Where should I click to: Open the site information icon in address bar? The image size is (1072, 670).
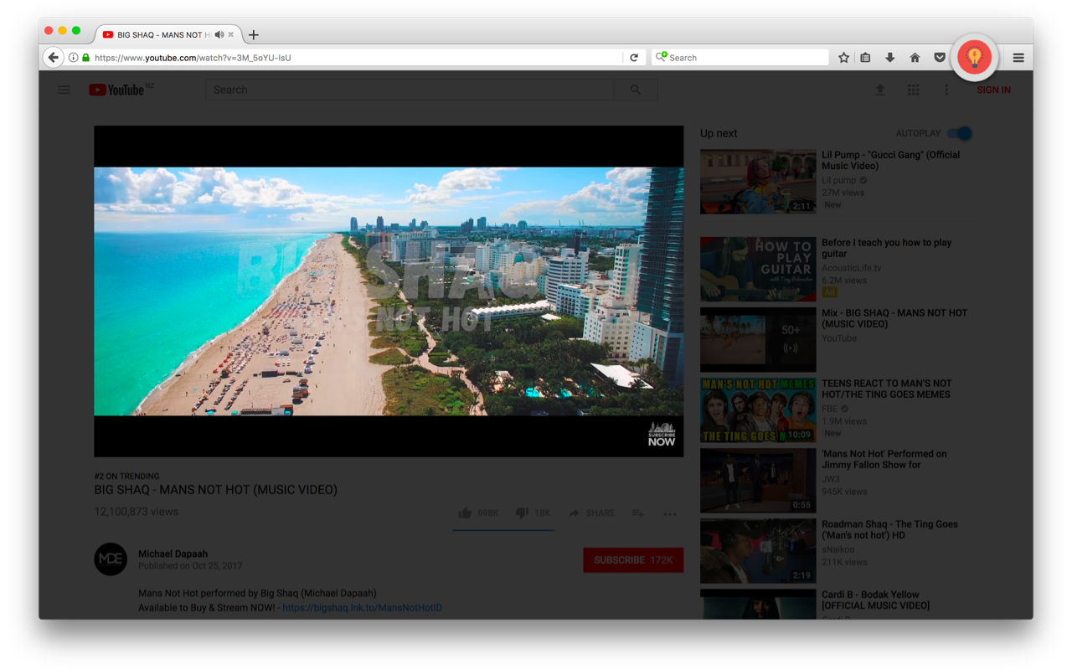pos(73,58)
